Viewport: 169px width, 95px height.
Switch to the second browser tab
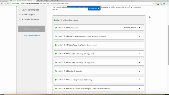coord(49,1)
